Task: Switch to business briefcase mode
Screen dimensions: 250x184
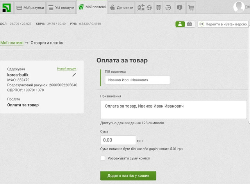Action: (x=189, y=24)
